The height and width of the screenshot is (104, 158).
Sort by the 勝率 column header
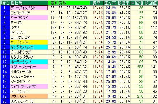[97, 3]
